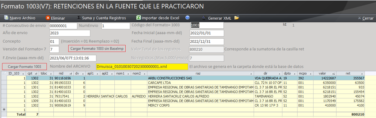Open the raz column filter dropdown
Viewport: 376px width, 118px height.
click(x=251, y=74)
